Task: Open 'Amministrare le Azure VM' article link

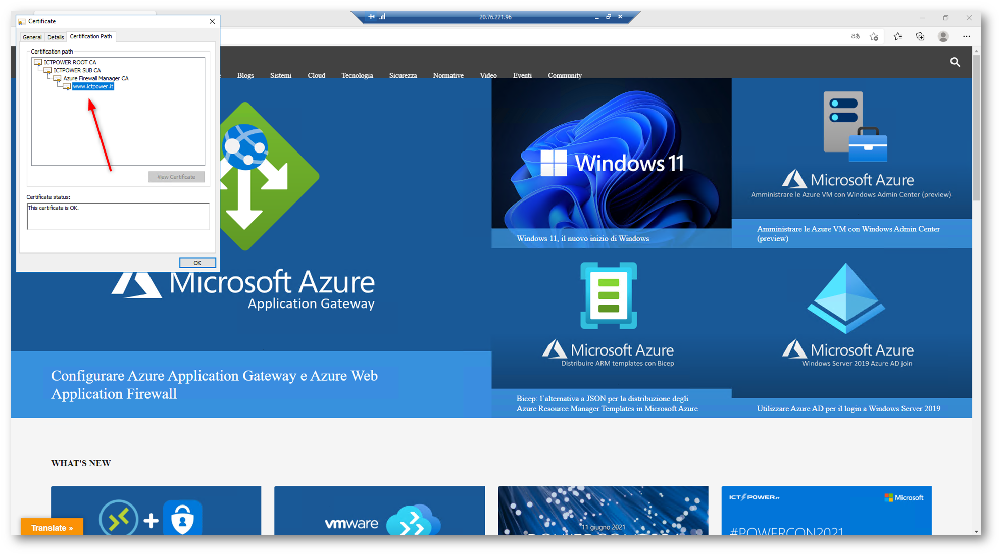Action: point(848,233)
